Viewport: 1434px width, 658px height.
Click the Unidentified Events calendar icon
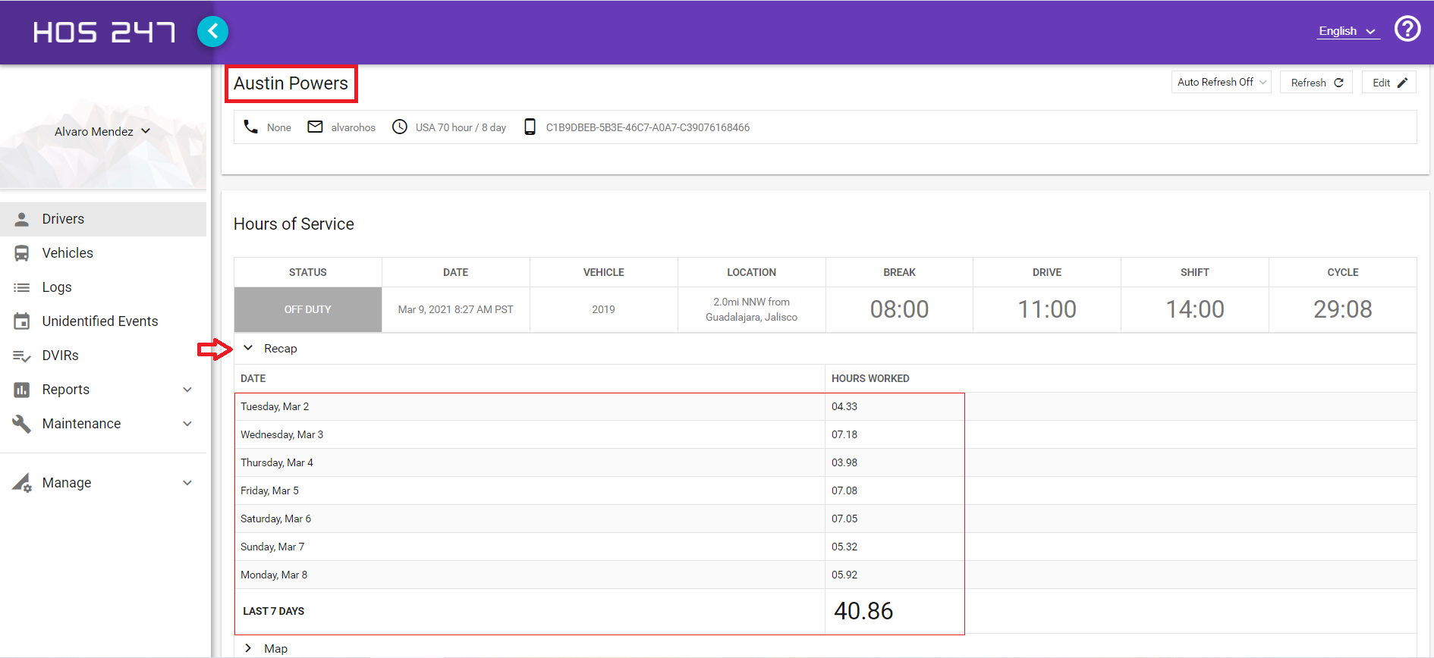tap(22, 321)
